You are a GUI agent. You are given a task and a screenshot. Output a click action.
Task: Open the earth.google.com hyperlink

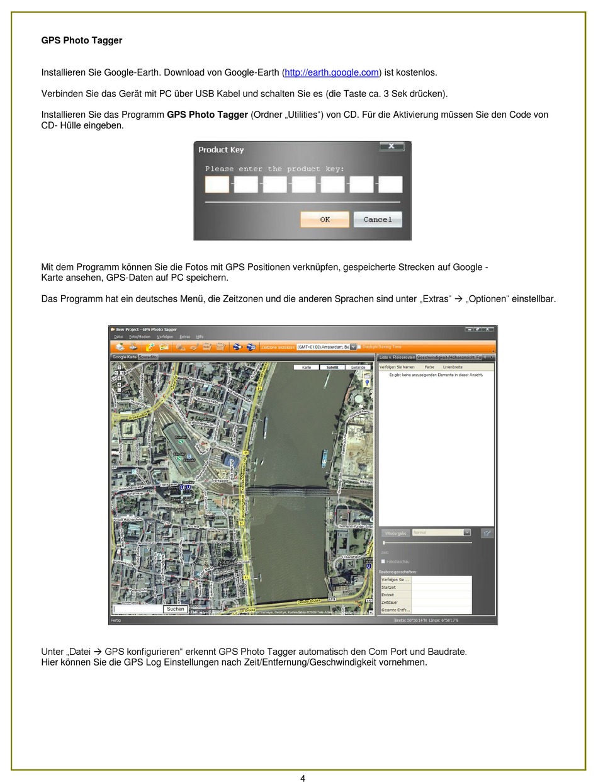pyautogui.click(x=332, y=72)
